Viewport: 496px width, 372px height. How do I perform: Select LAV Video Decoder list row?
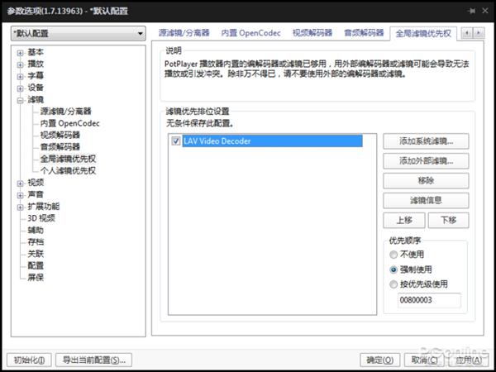coord(272,141)
